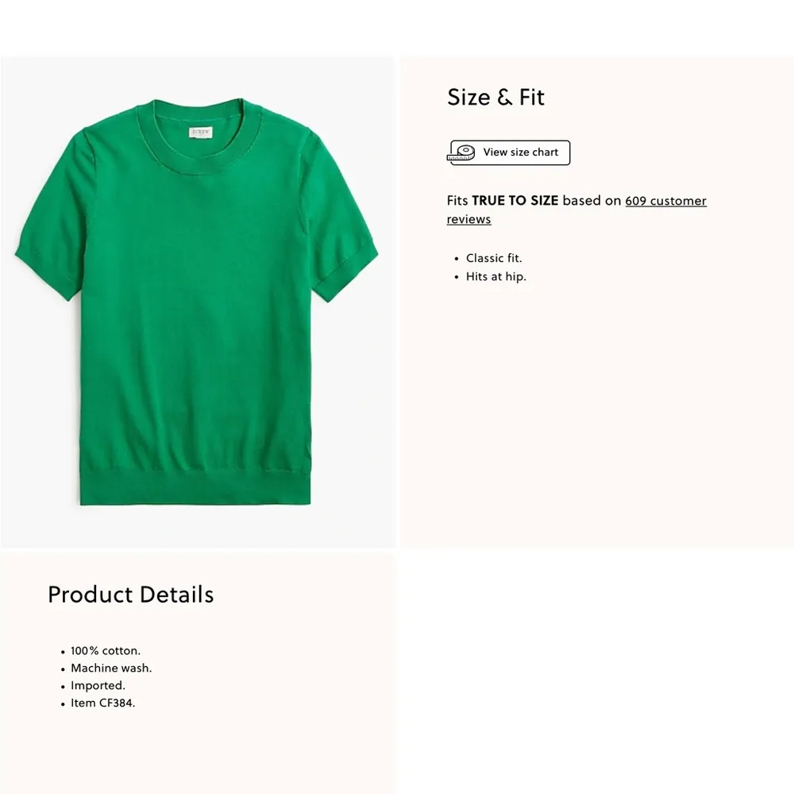Click the word Fits before TRUE TO SIZE
794x794 pixels.
pos(457,201)
